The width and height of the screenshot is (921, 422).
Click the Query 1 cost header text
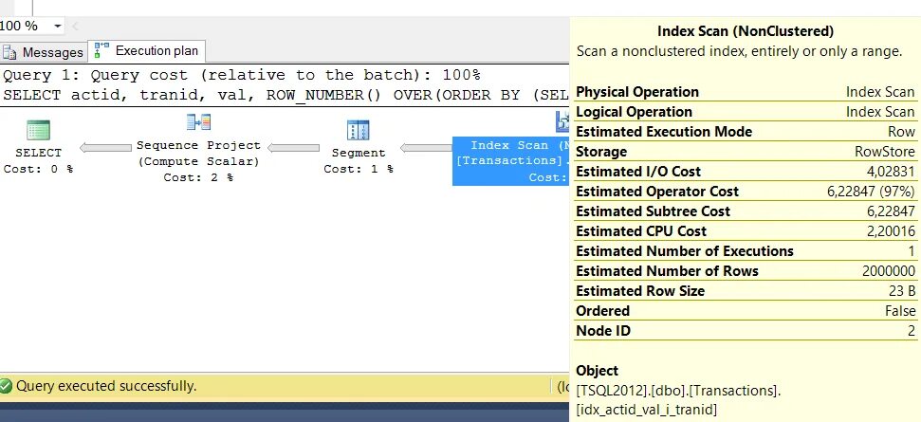coord(242,75)
